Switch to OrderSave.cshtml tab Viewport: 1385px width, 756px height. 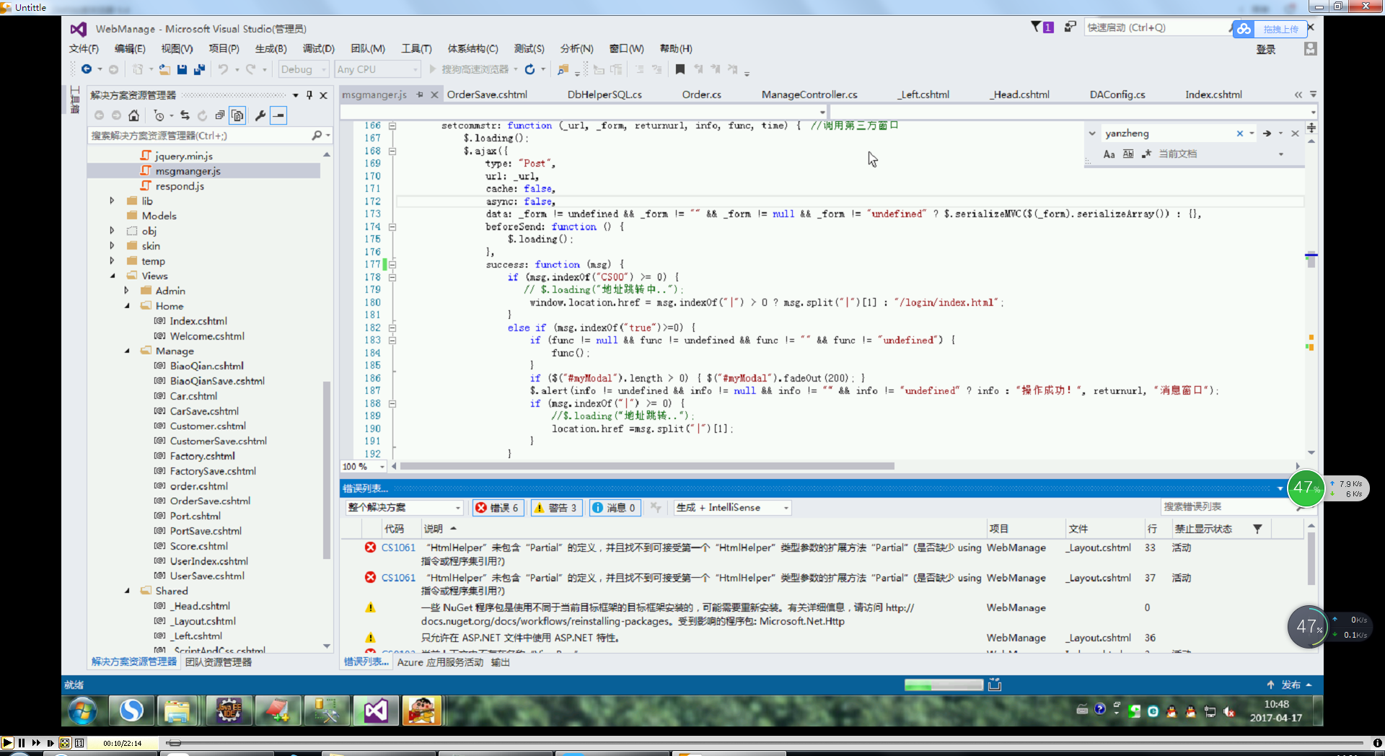[487, 94]
